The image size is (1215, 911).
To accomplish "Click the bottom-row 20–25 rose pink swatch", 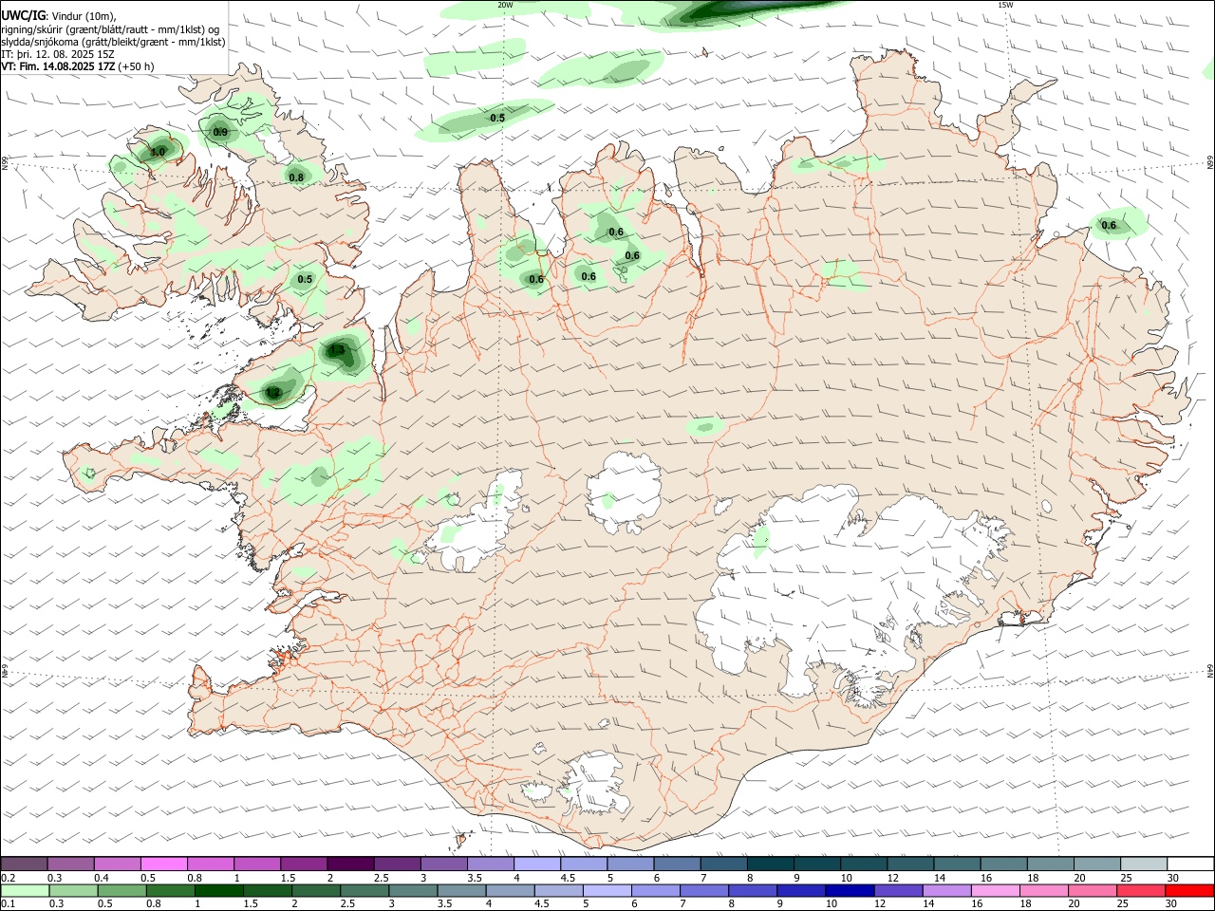I will (1093, 890).
